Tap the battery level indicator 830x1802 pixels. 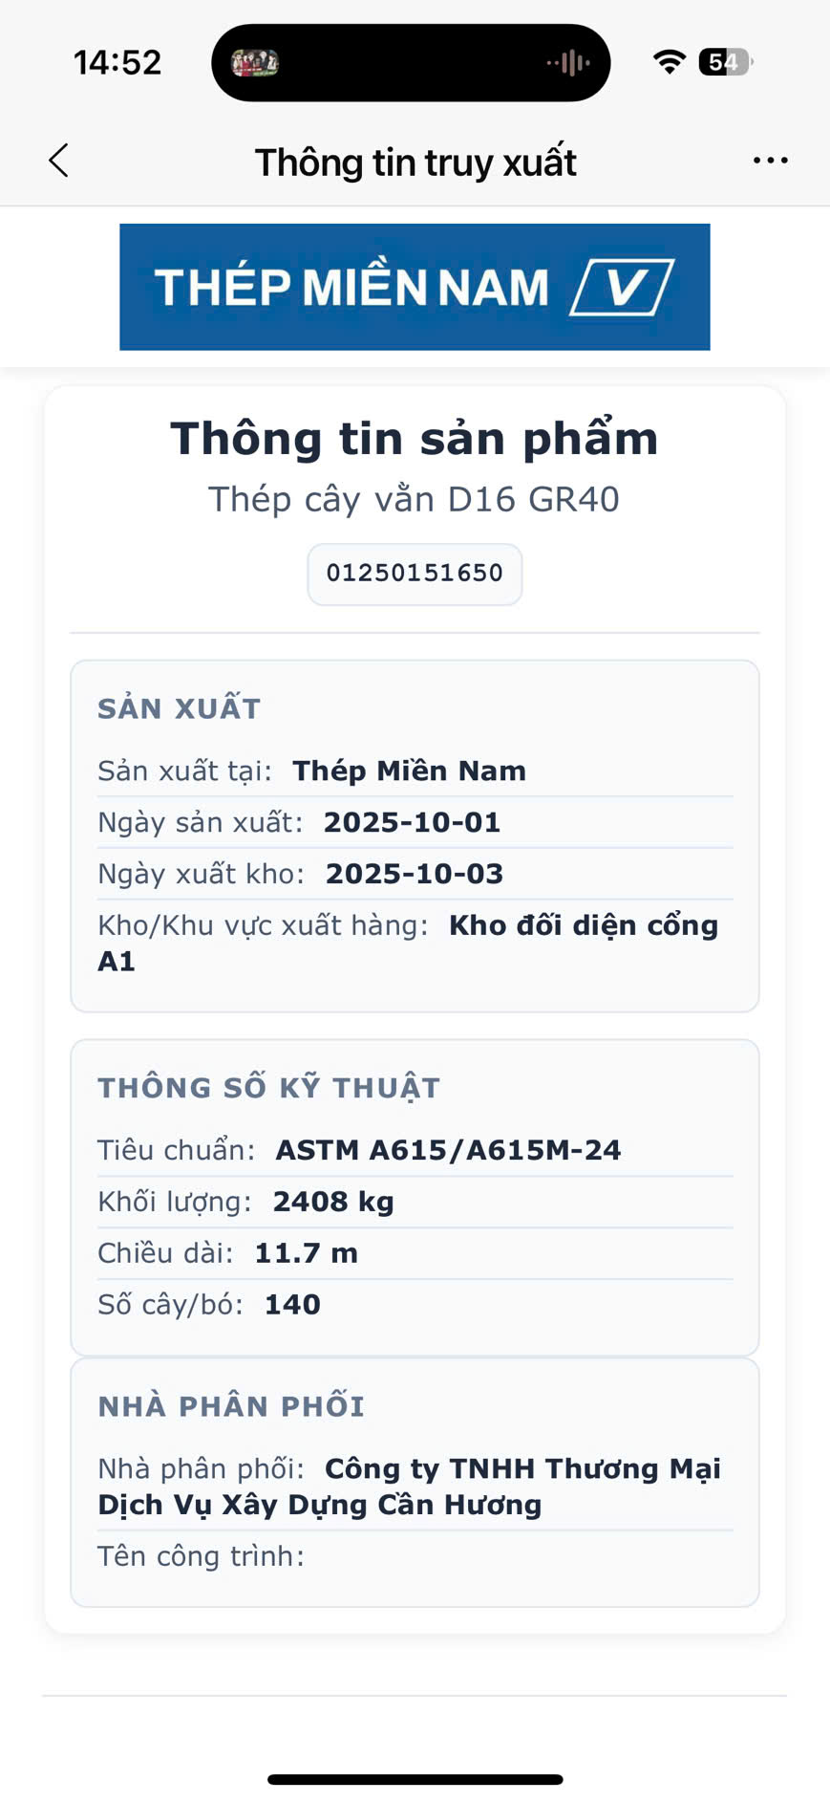725,63
